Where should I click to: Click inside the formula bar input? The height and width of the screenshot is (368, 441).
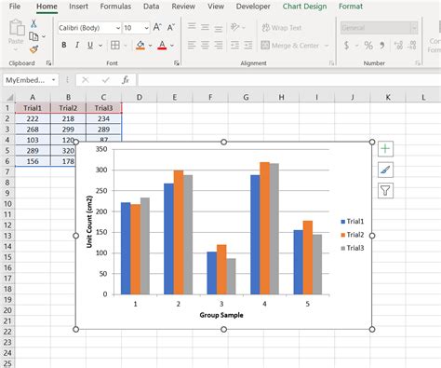(289, 80)
